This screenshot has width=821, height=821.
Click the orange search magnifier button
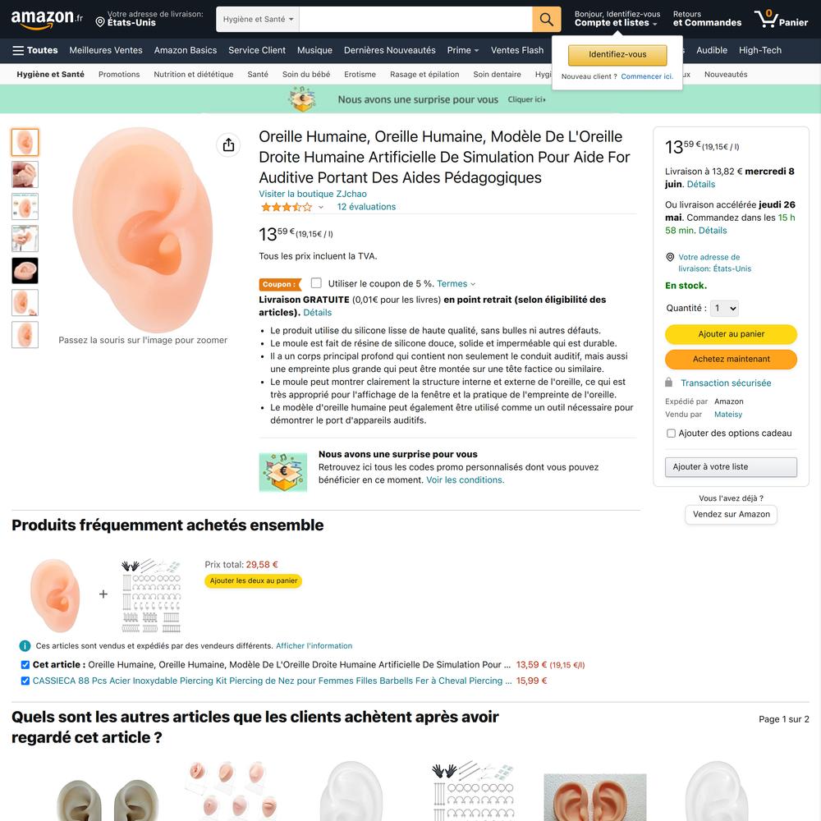[x=546, y=20]
